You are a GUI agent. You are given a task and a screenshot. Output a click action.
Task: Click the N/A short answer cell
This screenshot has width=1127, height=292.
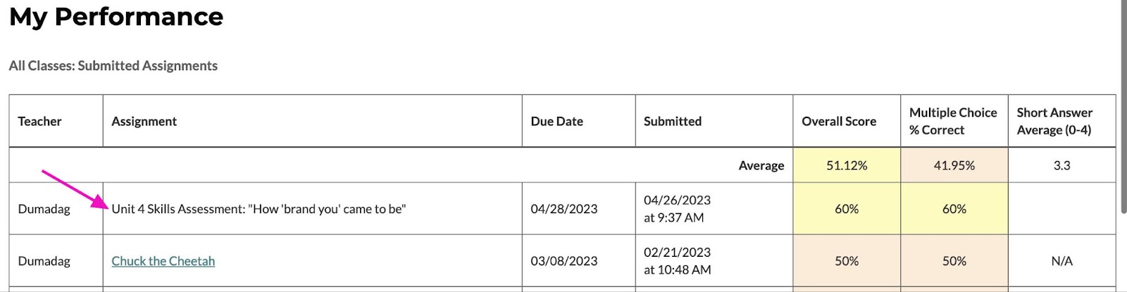point(1061,261)
